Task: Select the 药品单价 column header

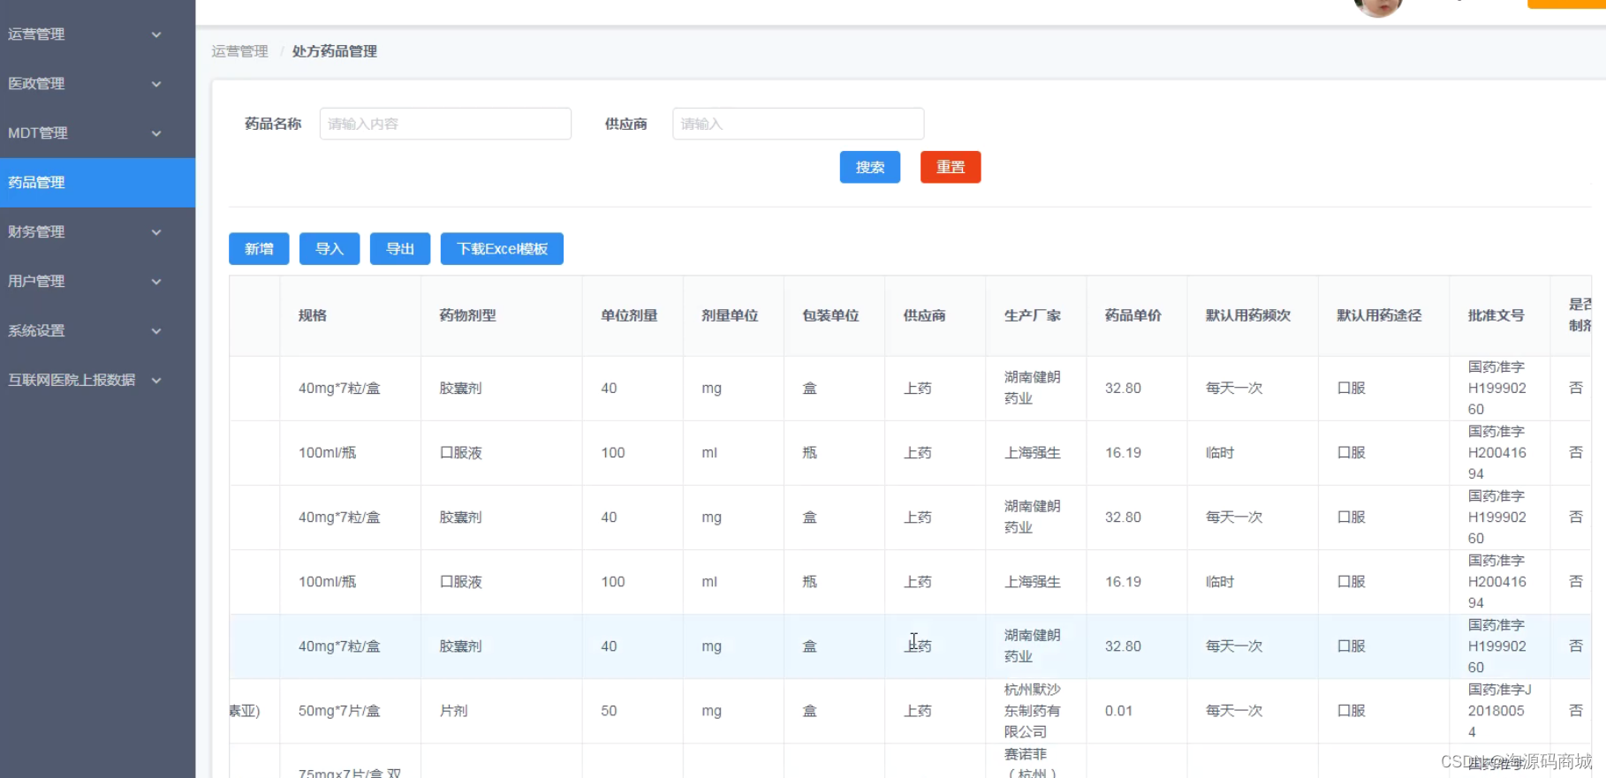Action: click(x=1133, y=315)
